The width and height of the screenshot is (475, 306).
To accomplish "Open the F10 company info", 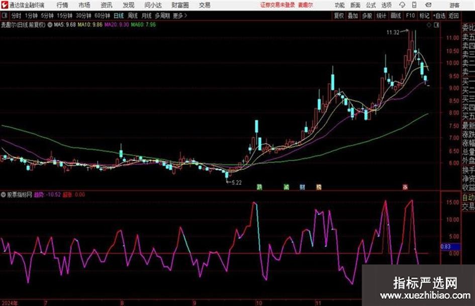I will click(x=411, y=16).
